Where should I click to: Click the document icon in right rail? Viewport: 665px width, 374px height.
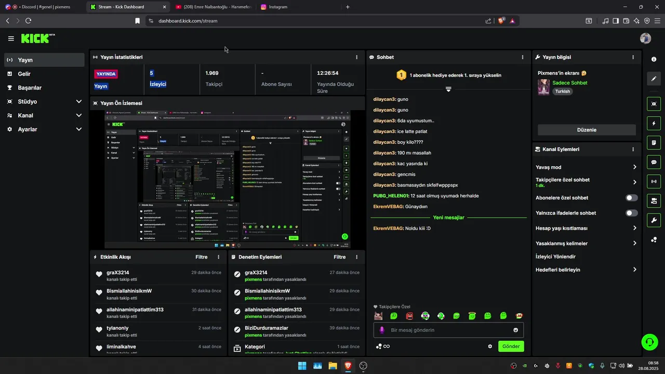click(x=654, y=143)
